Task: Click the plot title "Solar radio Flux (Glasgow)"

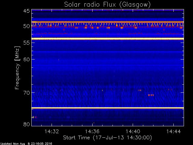Action: click(107, 5)
